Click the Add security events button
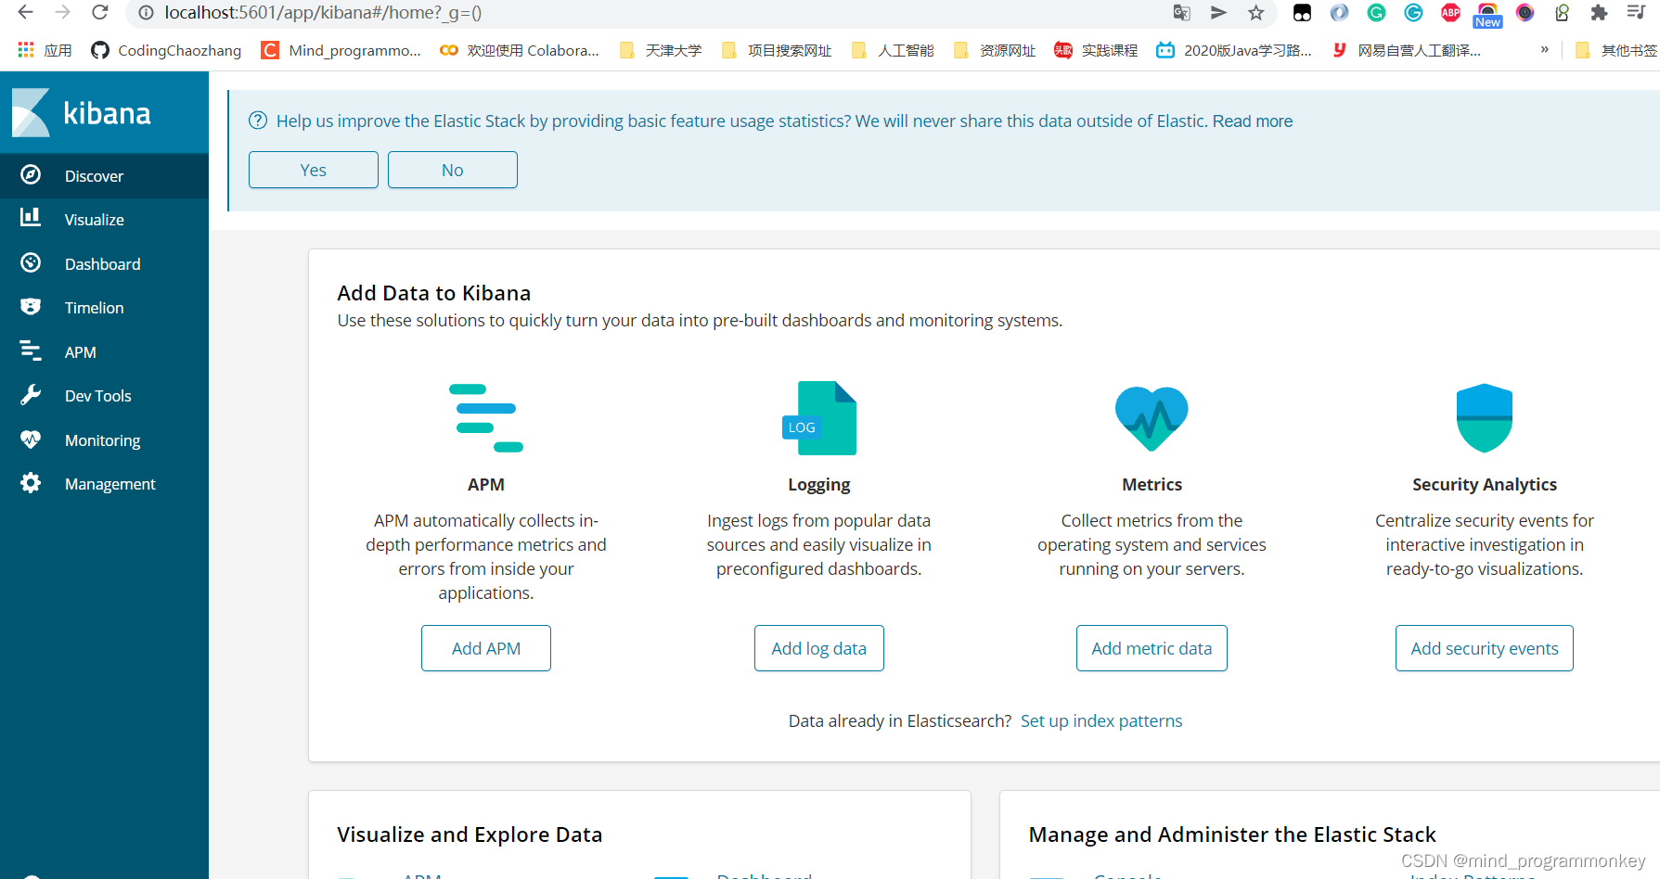Image resolution: width=1660 pixels, height=879 pixels. 1485,648
